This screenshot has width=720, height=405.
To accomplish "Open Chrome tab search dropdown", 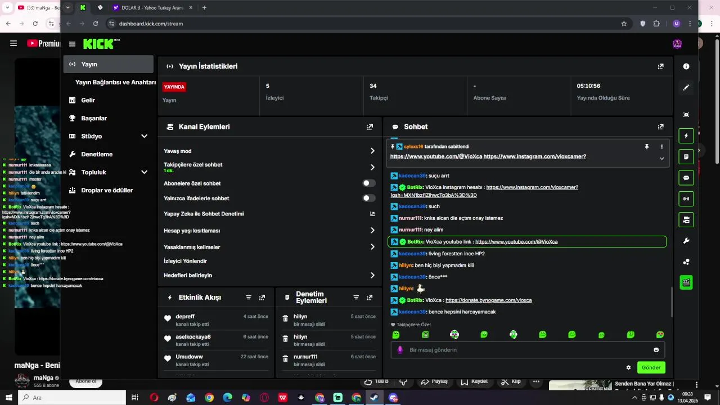I will coord(68,7).
